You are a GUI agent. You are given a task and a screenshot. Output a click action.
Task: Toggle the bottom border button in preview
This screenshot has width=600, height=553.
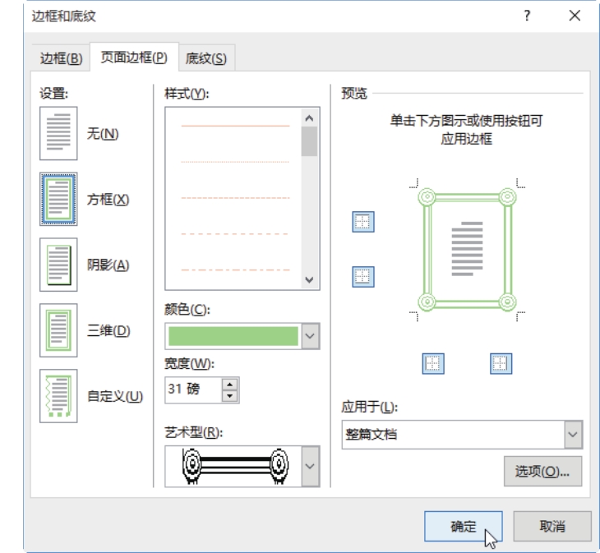(x=363, y=277)
